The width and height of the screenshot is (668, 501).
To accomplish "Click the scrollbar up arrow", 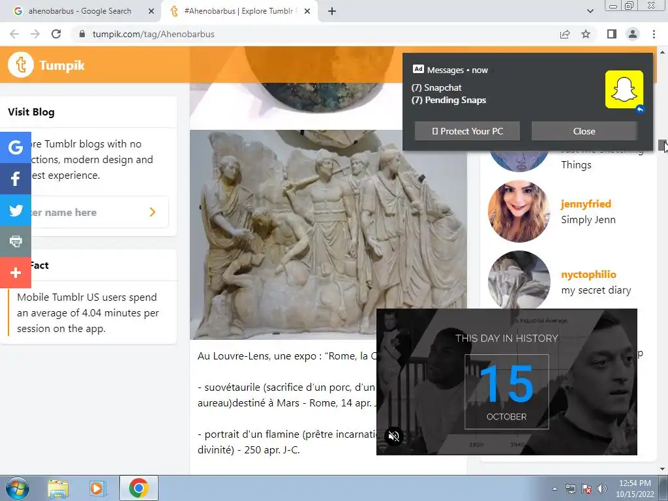I will (x=663, y=52).
